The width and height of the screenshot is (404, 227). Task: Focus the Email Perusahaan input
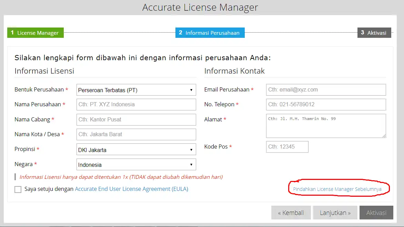[326, 90]
